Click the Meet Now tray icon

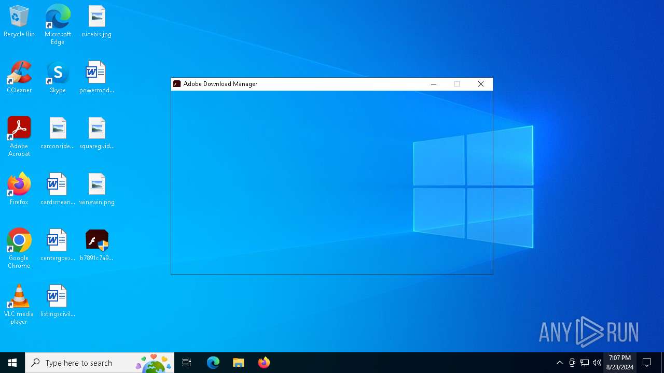pyautogui.click(x=572, y=363)
